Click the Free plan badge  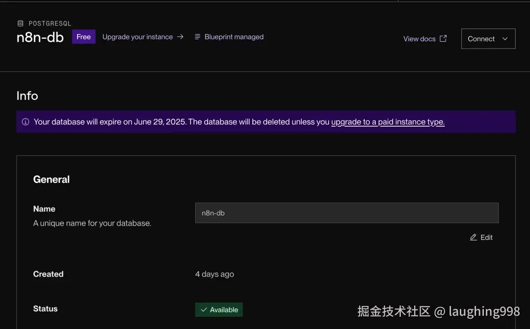point(83,37)
